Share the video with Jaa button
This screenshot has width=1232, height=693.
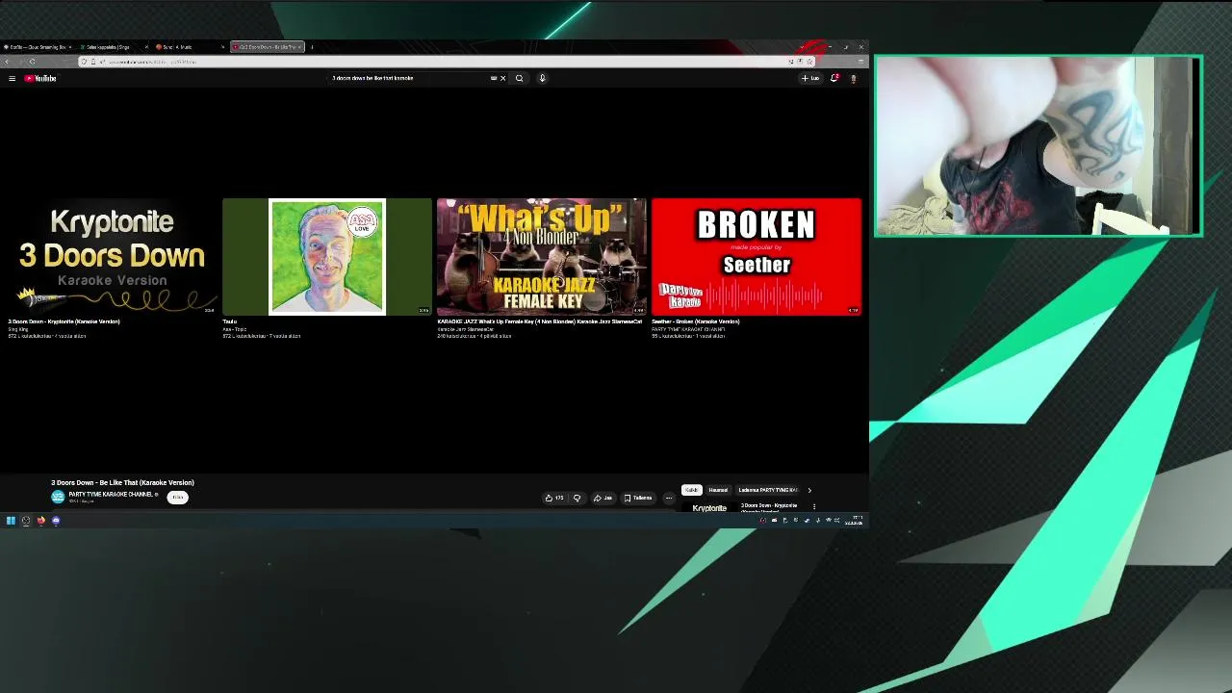603,498
